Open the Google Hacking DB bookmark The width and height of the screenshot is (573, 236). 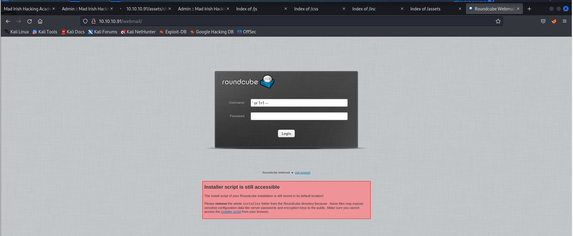(212, 32)
